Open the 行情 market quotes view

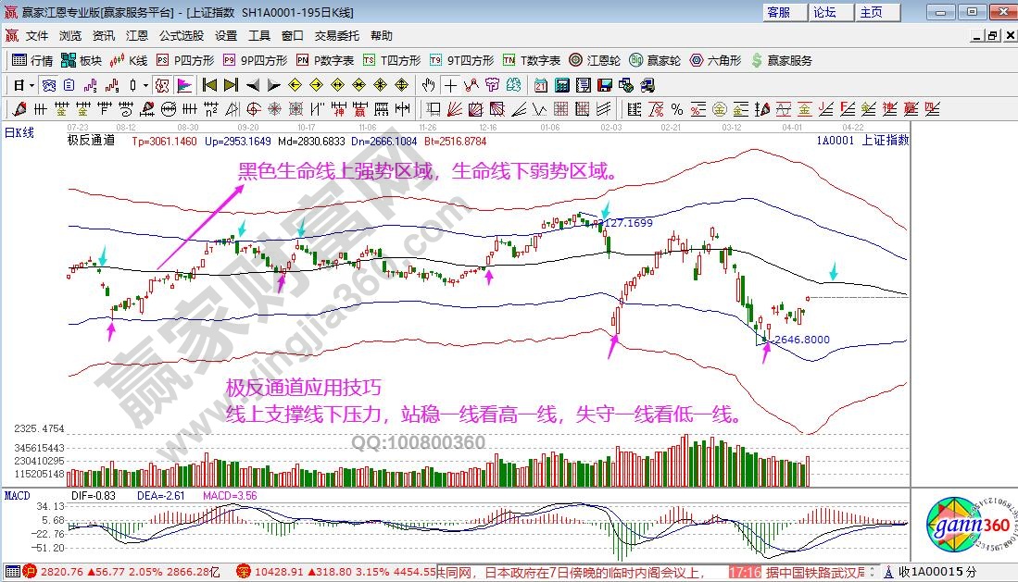[32, 60]
